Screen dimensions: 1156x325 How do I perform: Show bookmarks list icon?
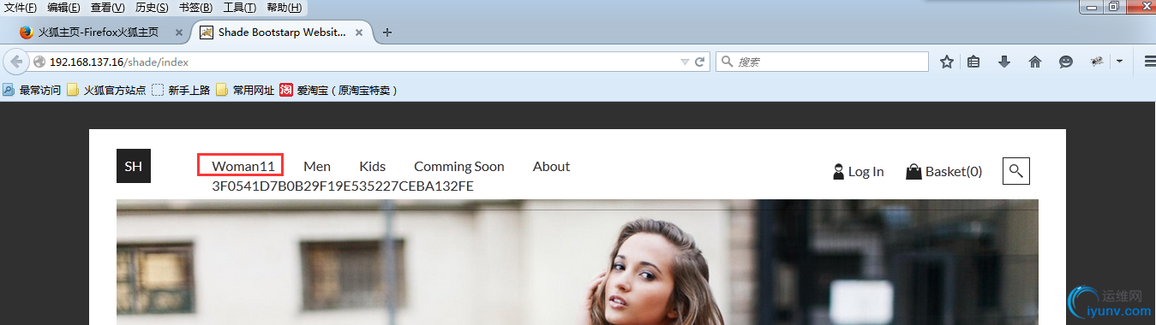coord(974,62)
